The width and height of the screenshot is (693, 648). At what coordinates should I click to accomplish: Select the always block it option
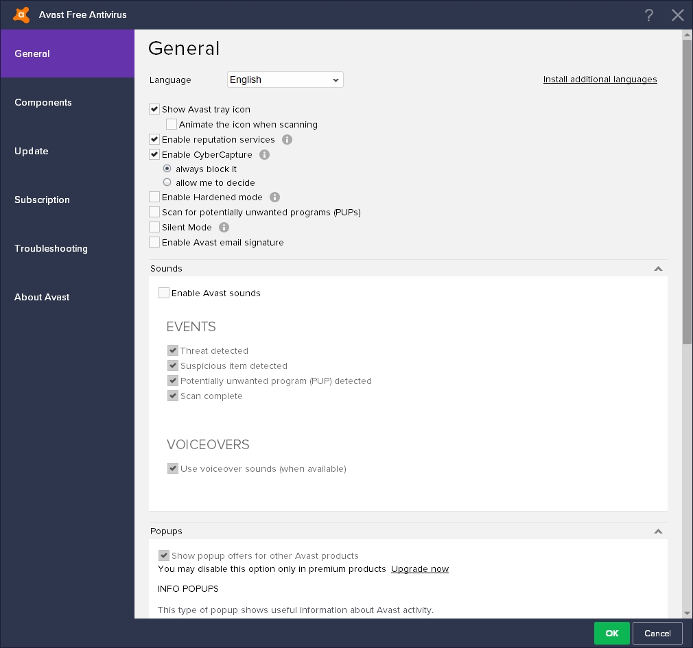point(167,168)
